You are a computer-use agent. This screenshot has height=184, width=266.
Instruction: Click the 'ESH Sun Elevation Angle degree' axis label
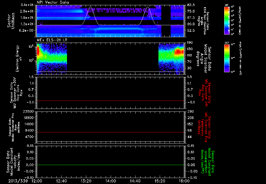tap(203, 21)
